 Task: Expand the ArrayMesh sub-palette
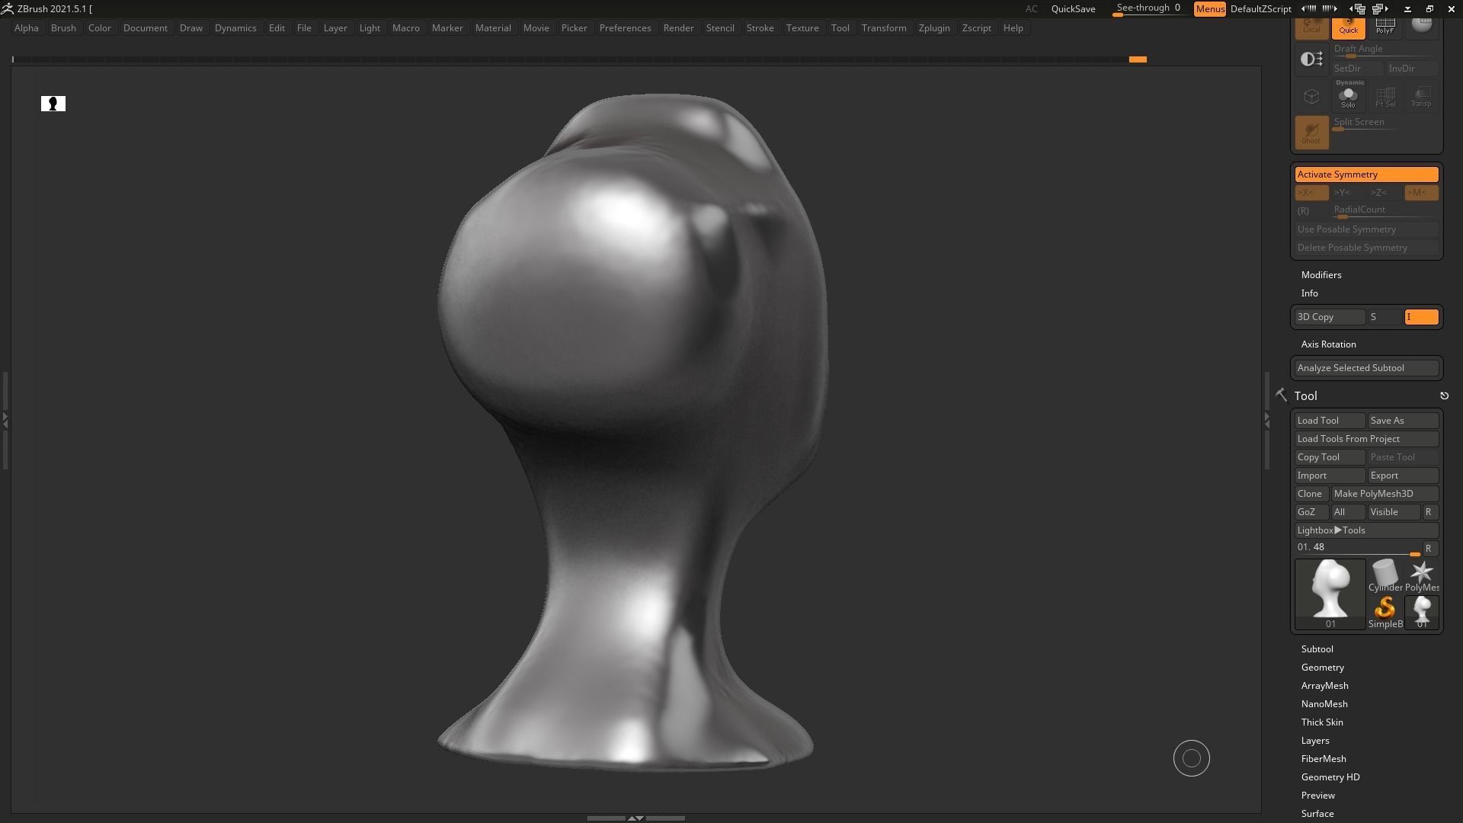point(1324,685)
